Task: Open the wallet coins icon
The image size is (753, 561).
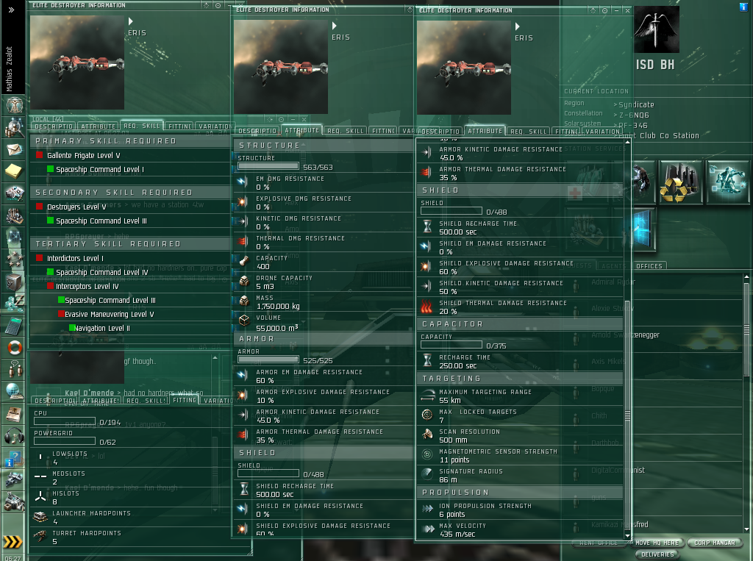Action: pyautogui.click(x=14, y=304)
